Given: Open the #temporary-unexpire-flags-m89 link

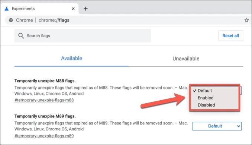Looking at the screenshot, I should click(x=44, y=136).
